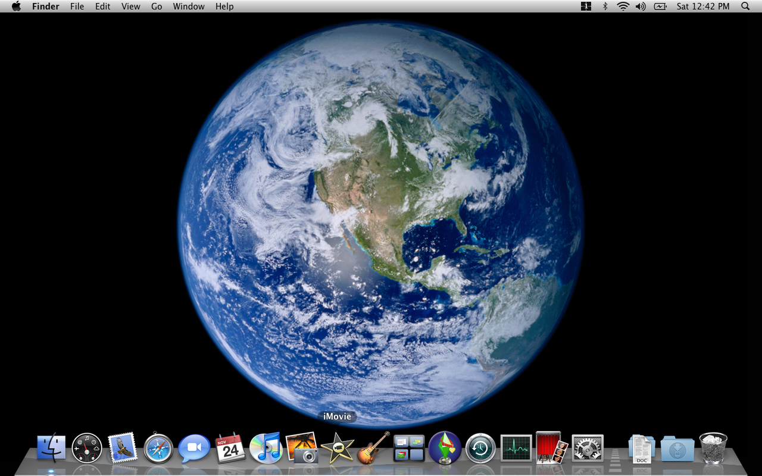Open the Edit menu
This screenshot has width=762, height=476.
[103, 7]
